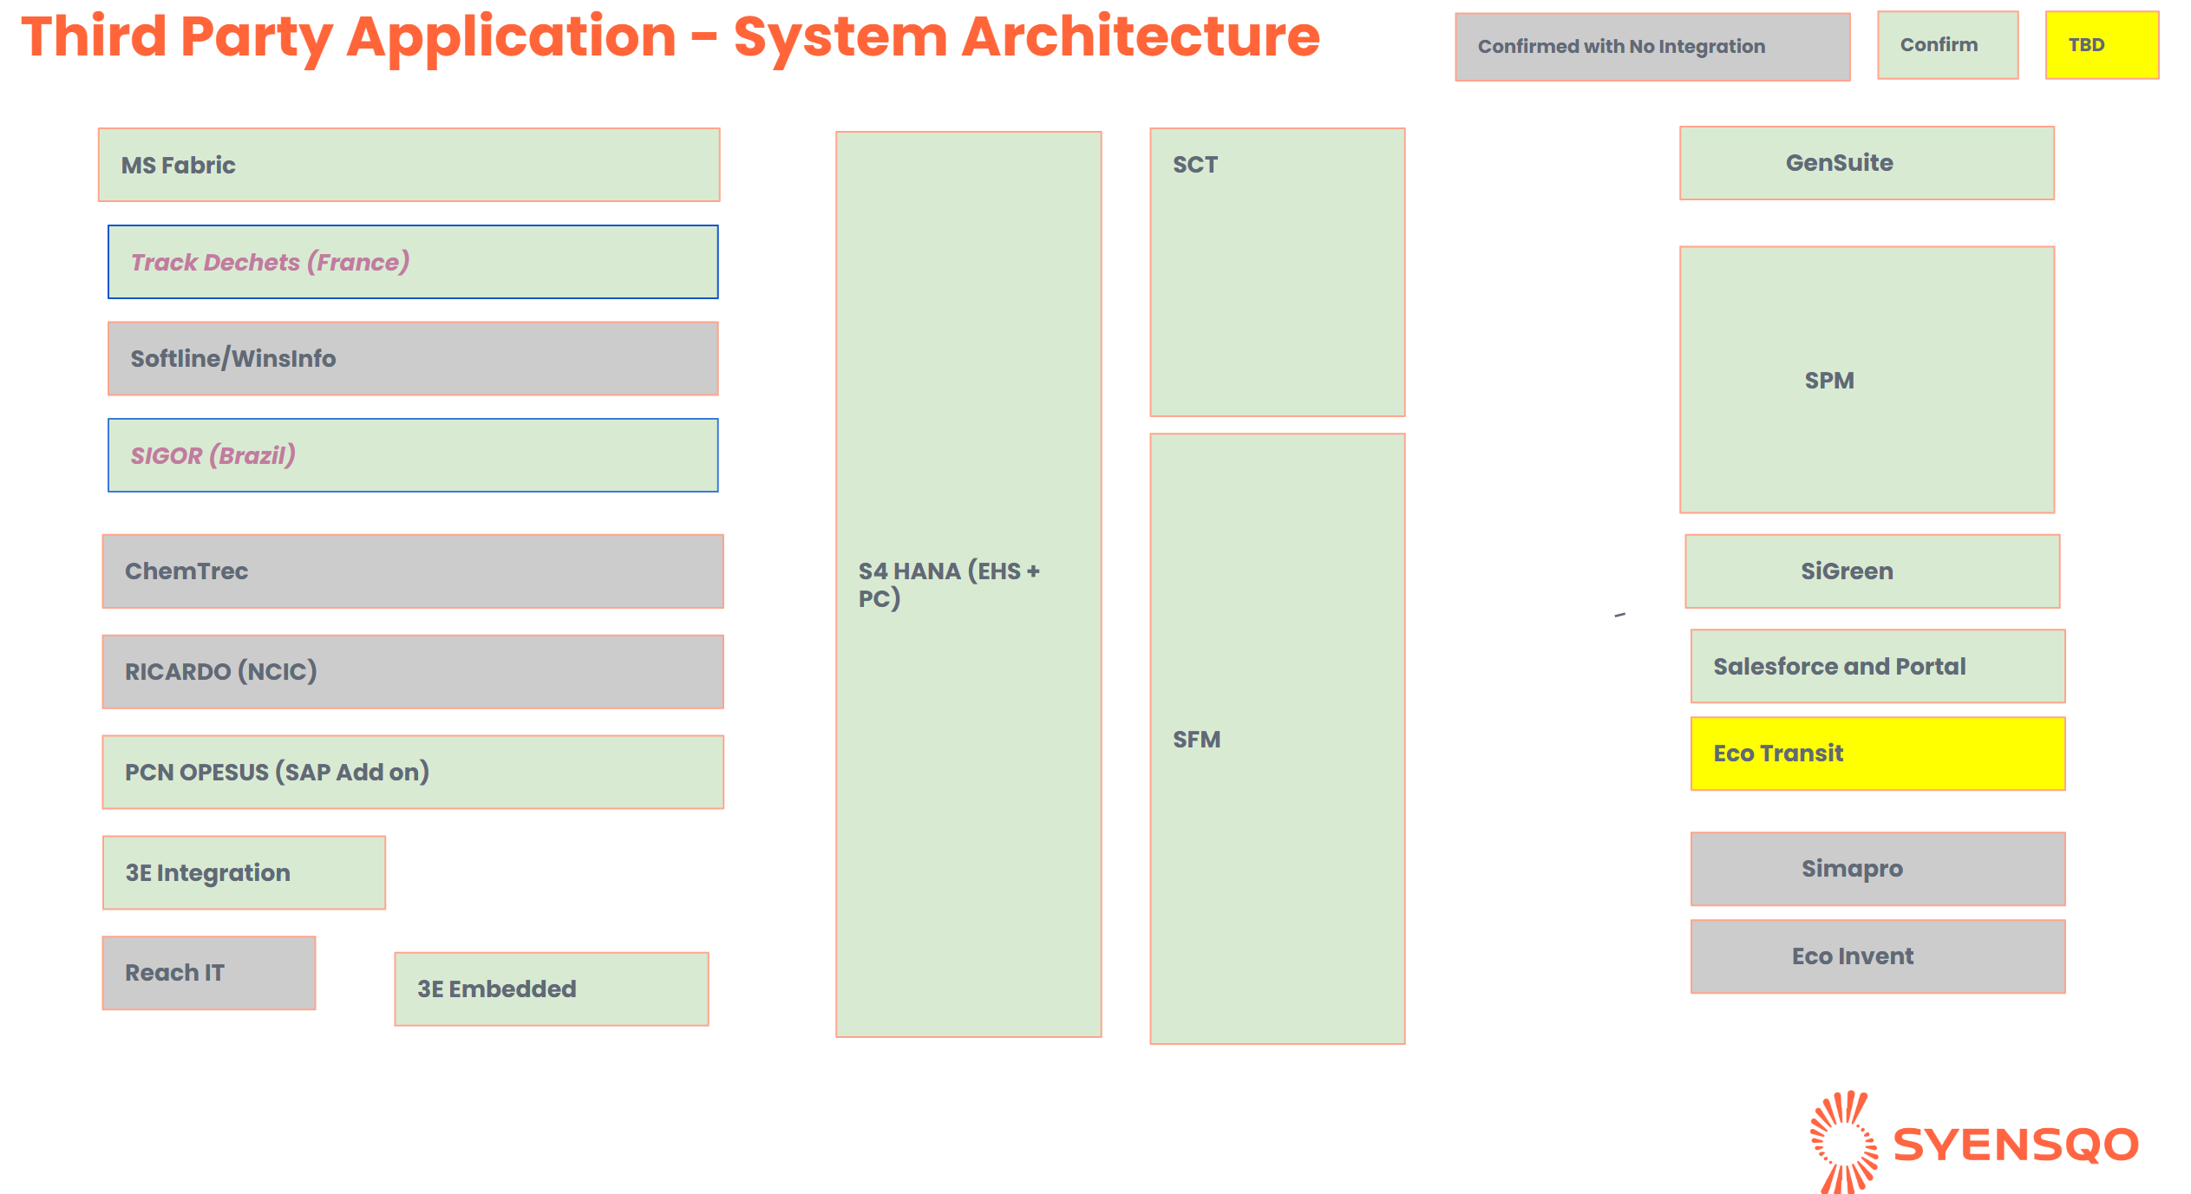The width and height of the screenshot is (2191, 1194).
Task: Select Confirmed with No Integration legend box
Action: point(1651,47)
